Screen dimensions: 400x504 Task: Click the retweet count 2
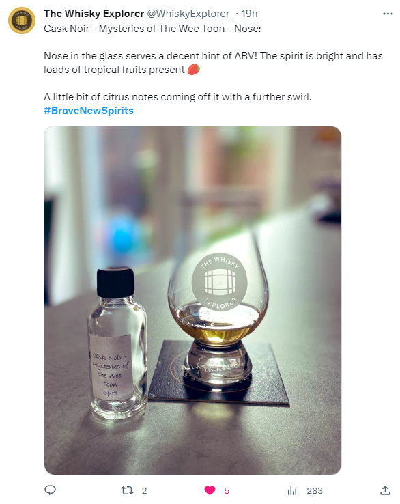(144, 491)
